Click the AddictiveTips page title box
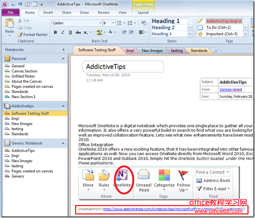Viewport: 255px width, 218px height. point(123,67)
